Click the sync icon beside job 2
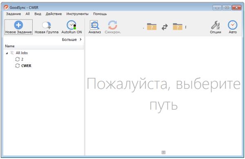 click(17, 59)
